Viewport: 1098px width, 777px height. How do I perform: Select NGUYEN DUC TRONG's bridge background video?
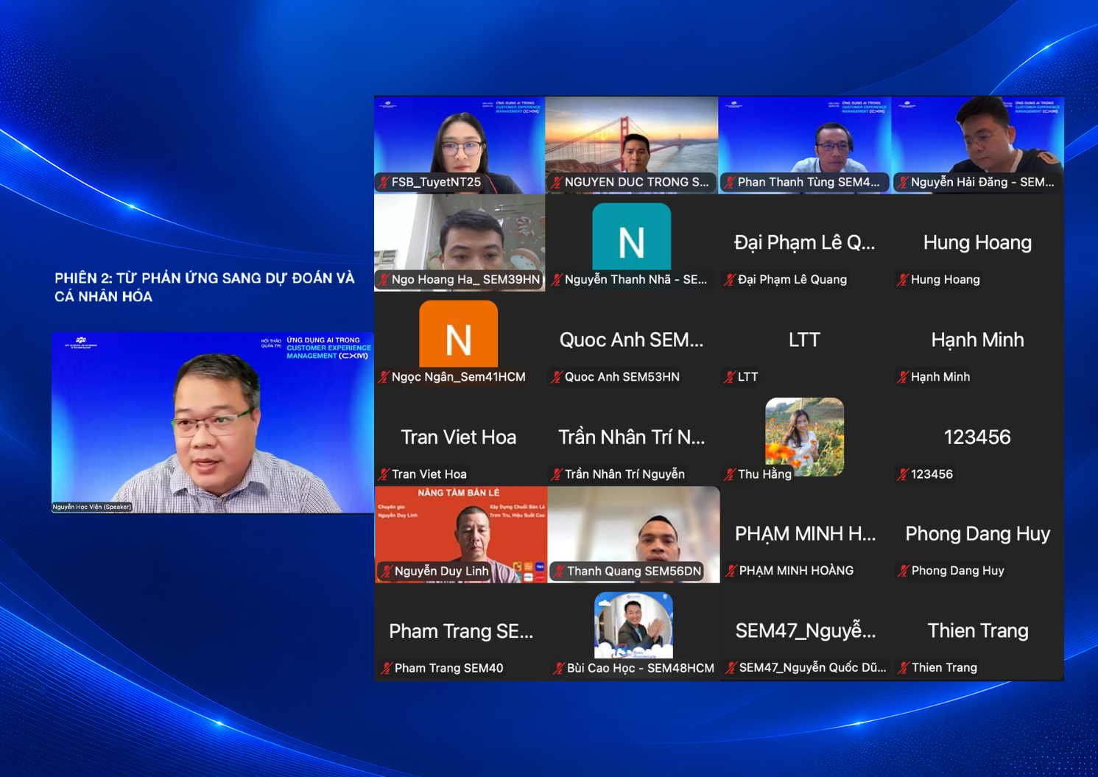tap(632, 145)
